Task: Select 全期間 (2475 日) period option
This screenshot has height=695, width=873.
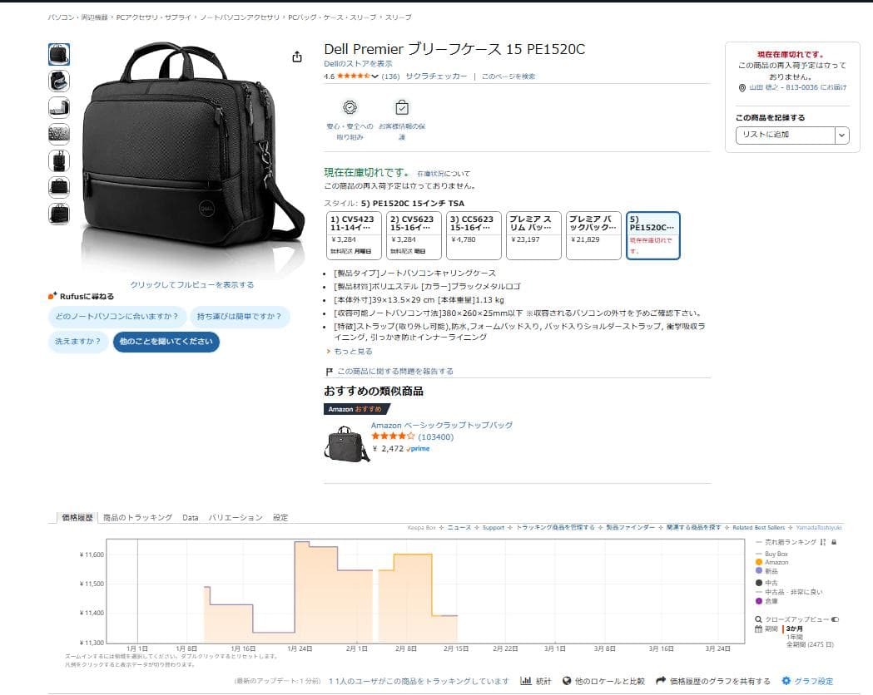Action: coord(810,644)
